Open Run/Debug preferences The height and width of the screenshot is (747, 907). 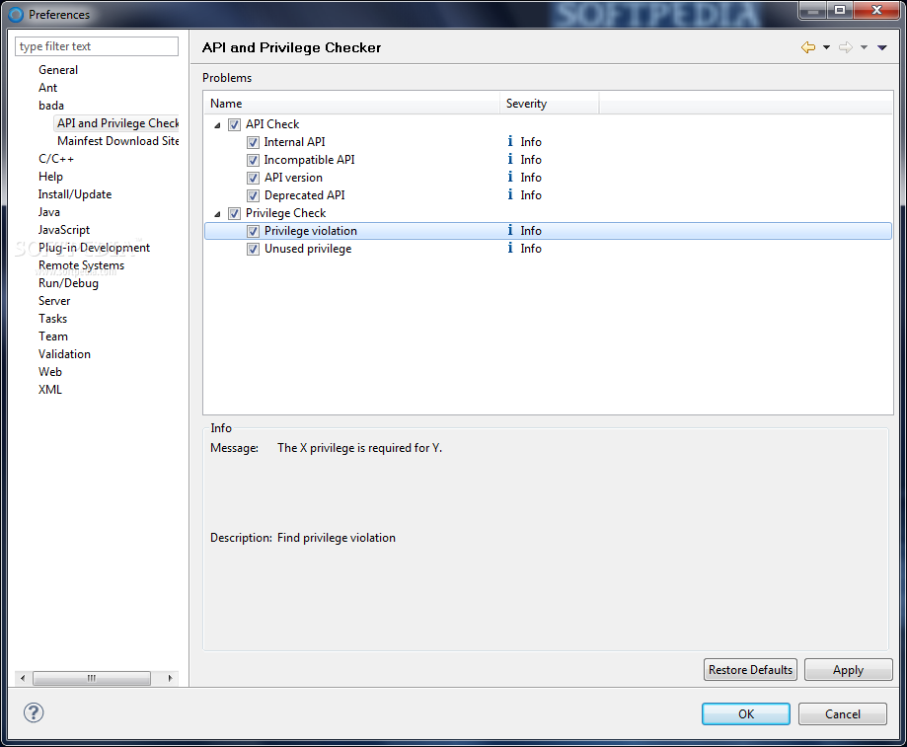click(x=68, y=283)
